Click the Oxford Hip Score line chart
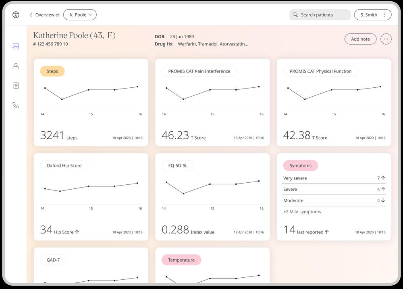Image resolution: width=403 pixels, height=289 pixels. [91, 187]
